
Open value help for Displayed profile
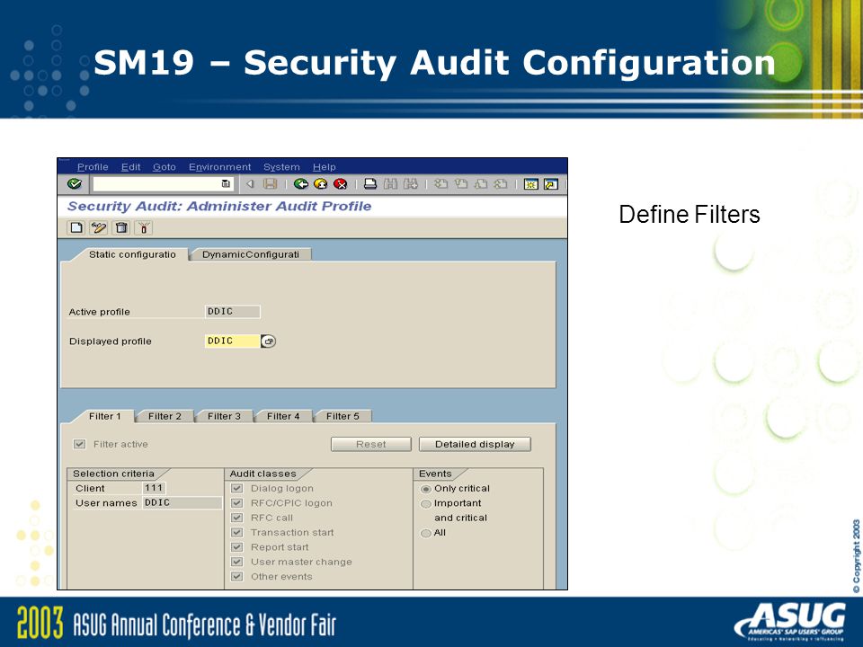pos(268,341)
